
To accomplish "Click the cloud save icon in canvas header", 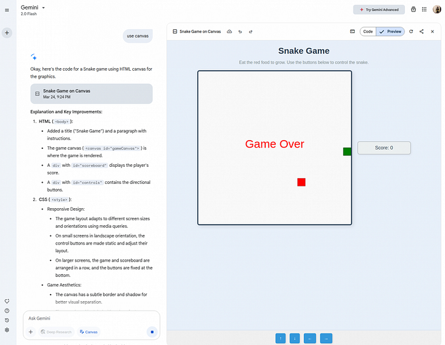I will 229,32.
